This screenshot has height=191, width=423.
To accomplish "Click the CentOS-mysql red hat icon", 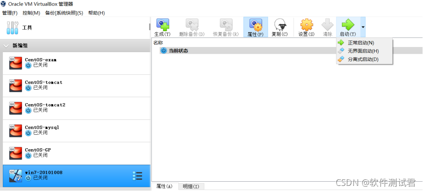I will coord(15,131).
